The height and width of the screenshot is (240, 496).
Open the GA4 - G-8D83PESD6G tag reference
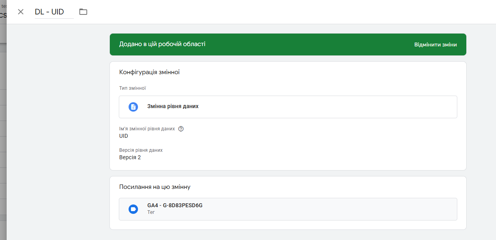[x=175, y=206]
